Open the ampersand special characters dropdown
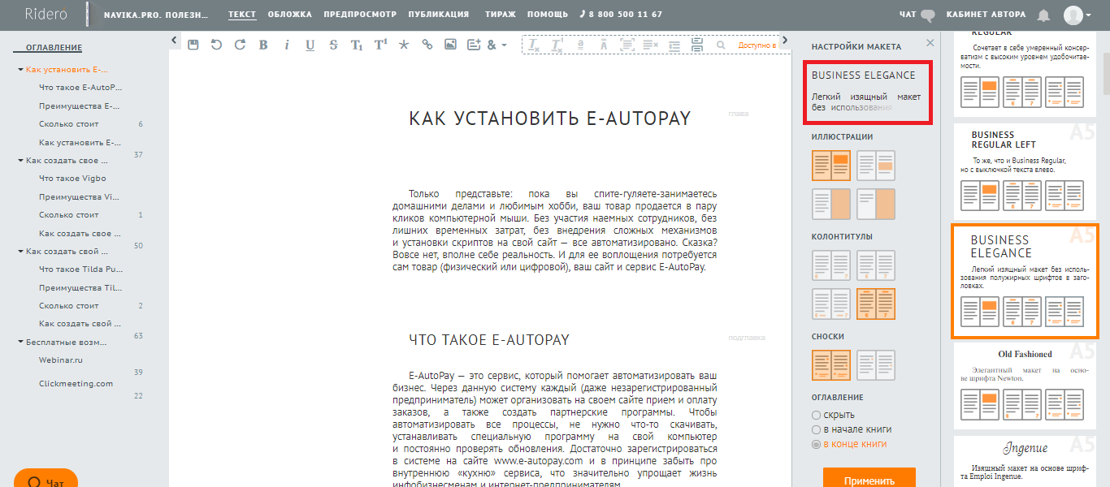1110x487 pixels. (496, 45)
